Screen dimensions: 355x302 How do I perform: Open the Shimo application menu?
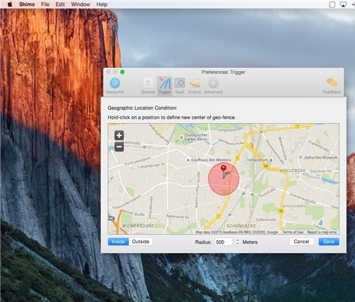(x=27, y=5)
